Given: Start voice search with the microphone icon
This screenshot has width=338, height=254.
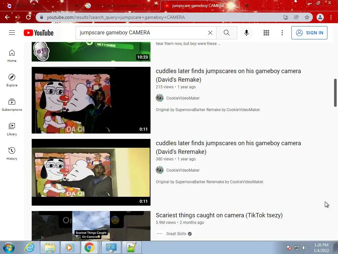Looking at the screenshot, I should (246, 33).
